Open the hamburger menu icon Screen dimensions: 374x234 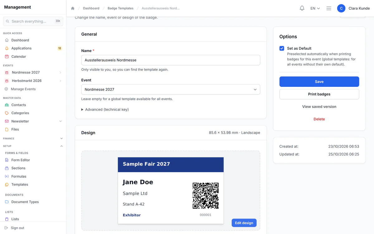[329, 8]
